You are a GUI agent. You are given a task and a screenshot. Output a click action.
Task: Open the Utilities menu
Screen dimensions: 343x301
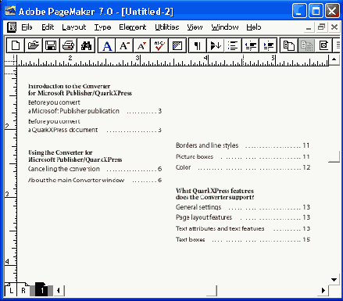coord(167,27)
